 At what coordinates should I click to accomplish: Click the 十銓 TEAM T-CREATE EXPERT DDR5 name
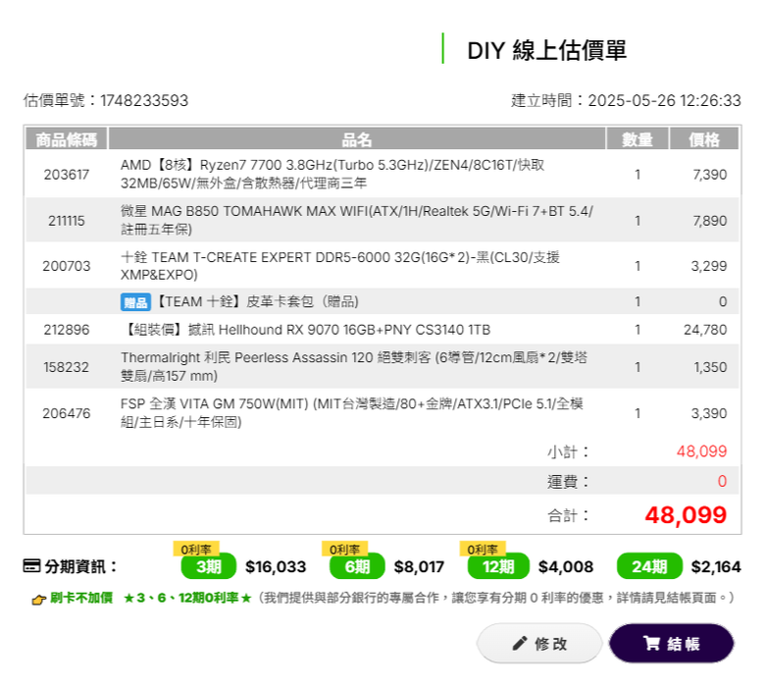coord(340,266)
